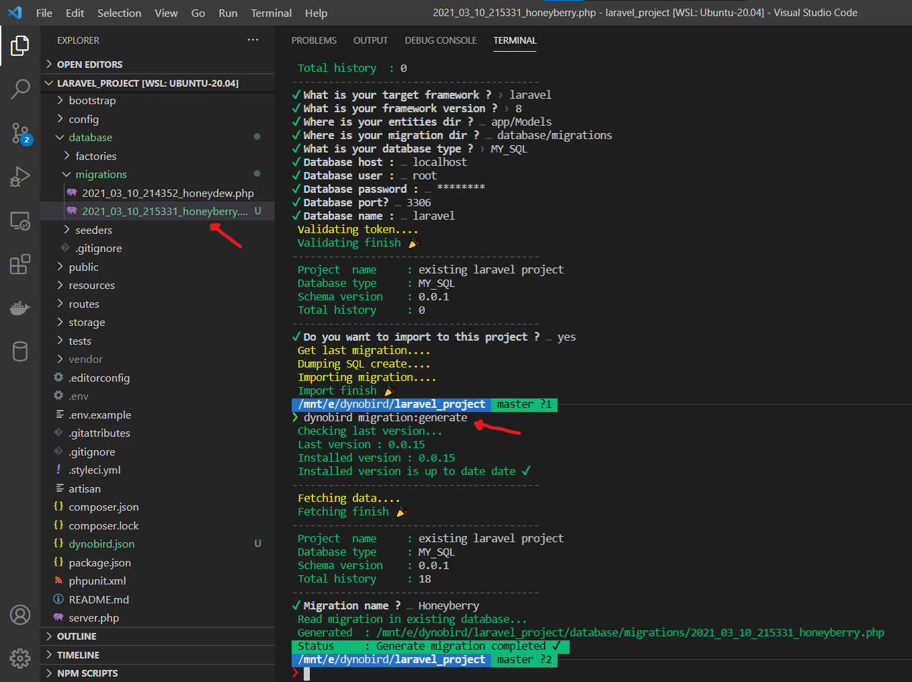The image size is (912, 682).
Task: Collapse the LARAVEL_PROJECT root folder
Action: [x=157, y=83]
